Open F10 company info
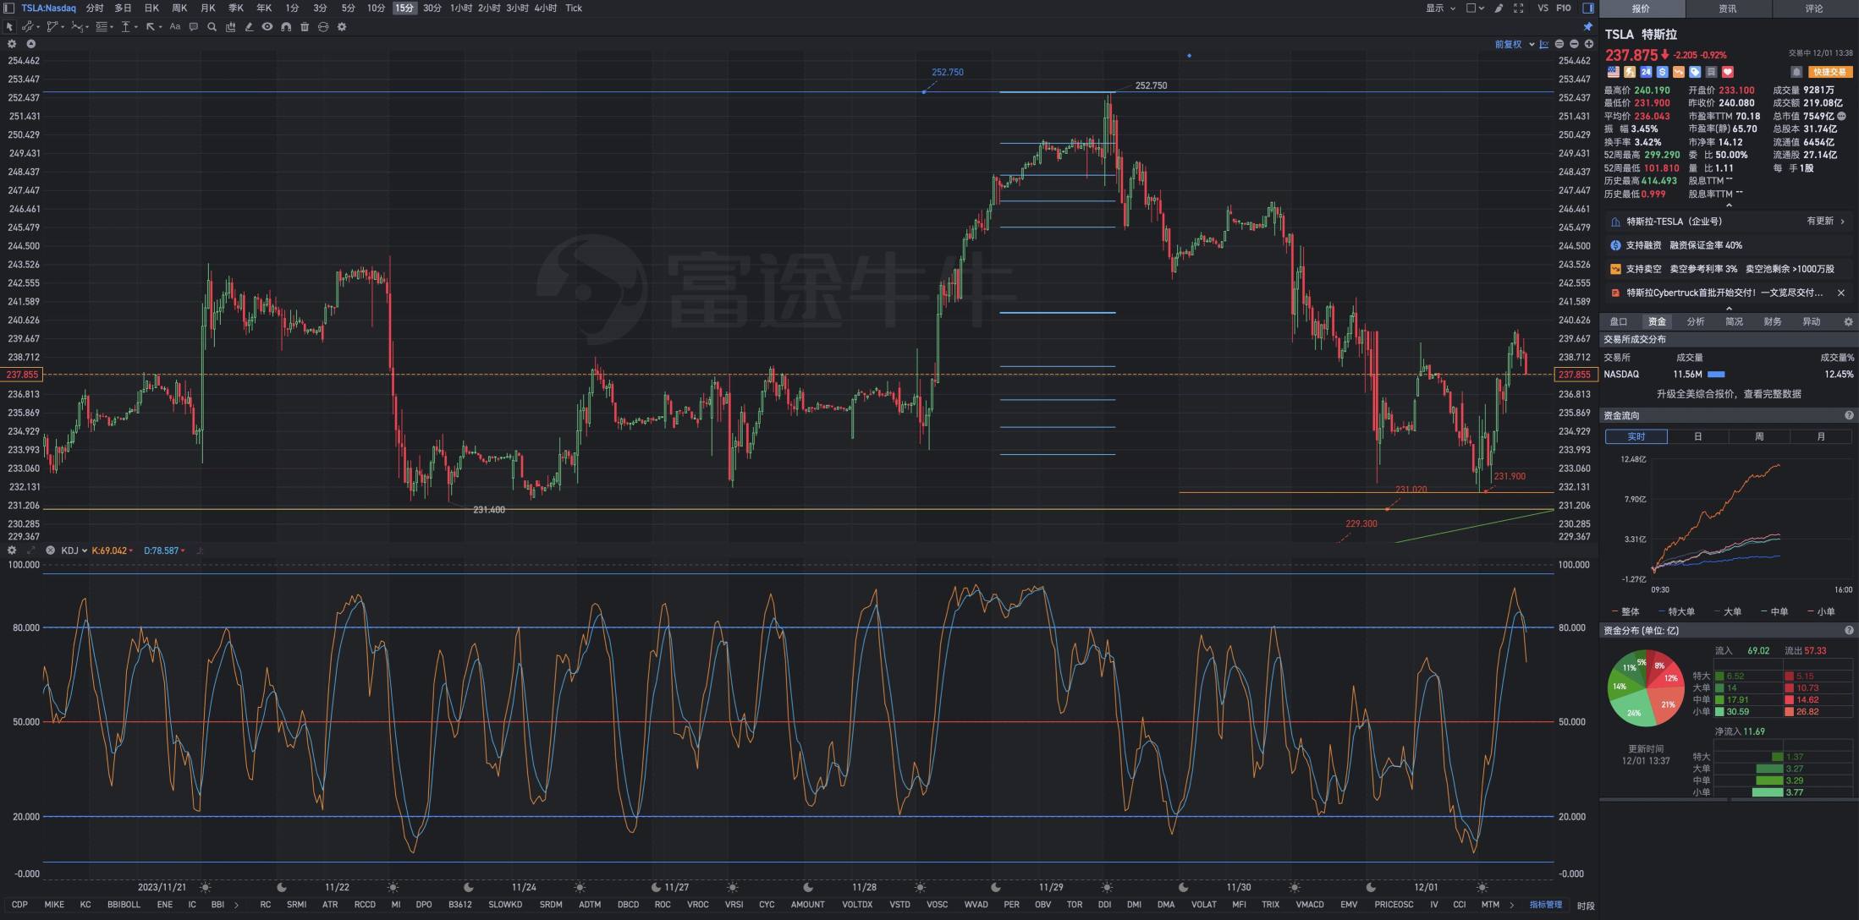The image size is (1859, 920). [x=1564, y=8]
